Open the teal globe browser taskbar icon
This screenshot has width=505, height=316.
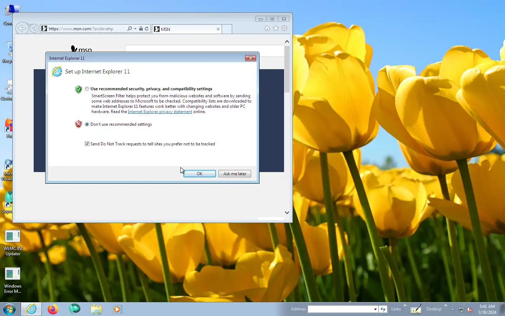(x=74, y=309)
